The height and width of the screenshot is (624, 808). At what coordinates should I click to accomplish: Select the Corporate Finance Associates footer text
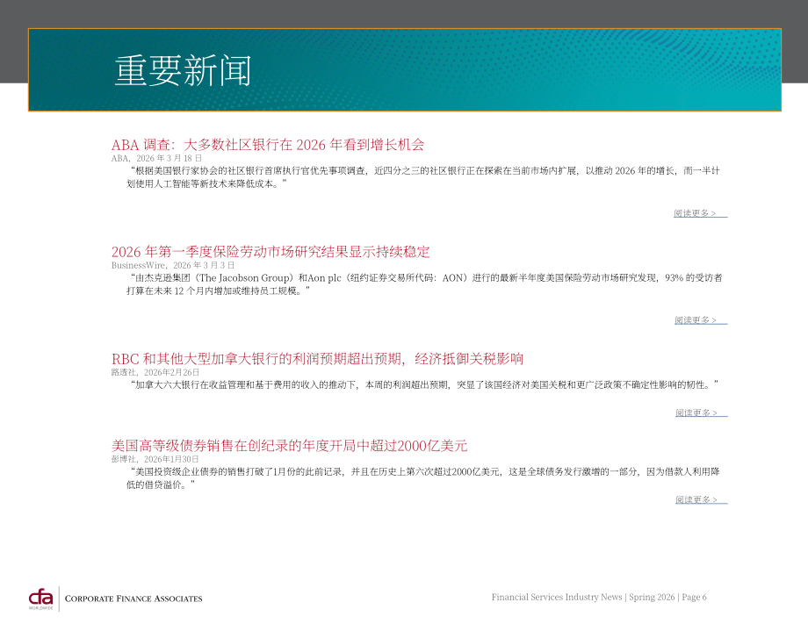[133, 599]
